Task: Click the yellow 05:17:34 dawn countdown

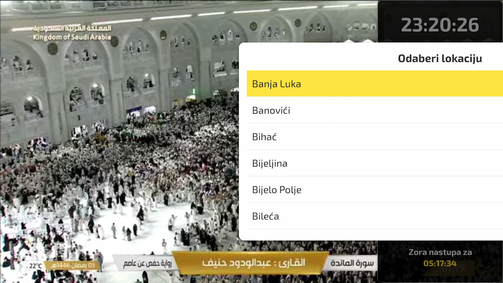Action: point(440,263)
